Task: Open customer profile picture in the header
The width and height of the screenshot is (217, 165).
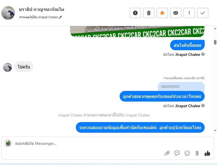Action: (x=8, y=13)
